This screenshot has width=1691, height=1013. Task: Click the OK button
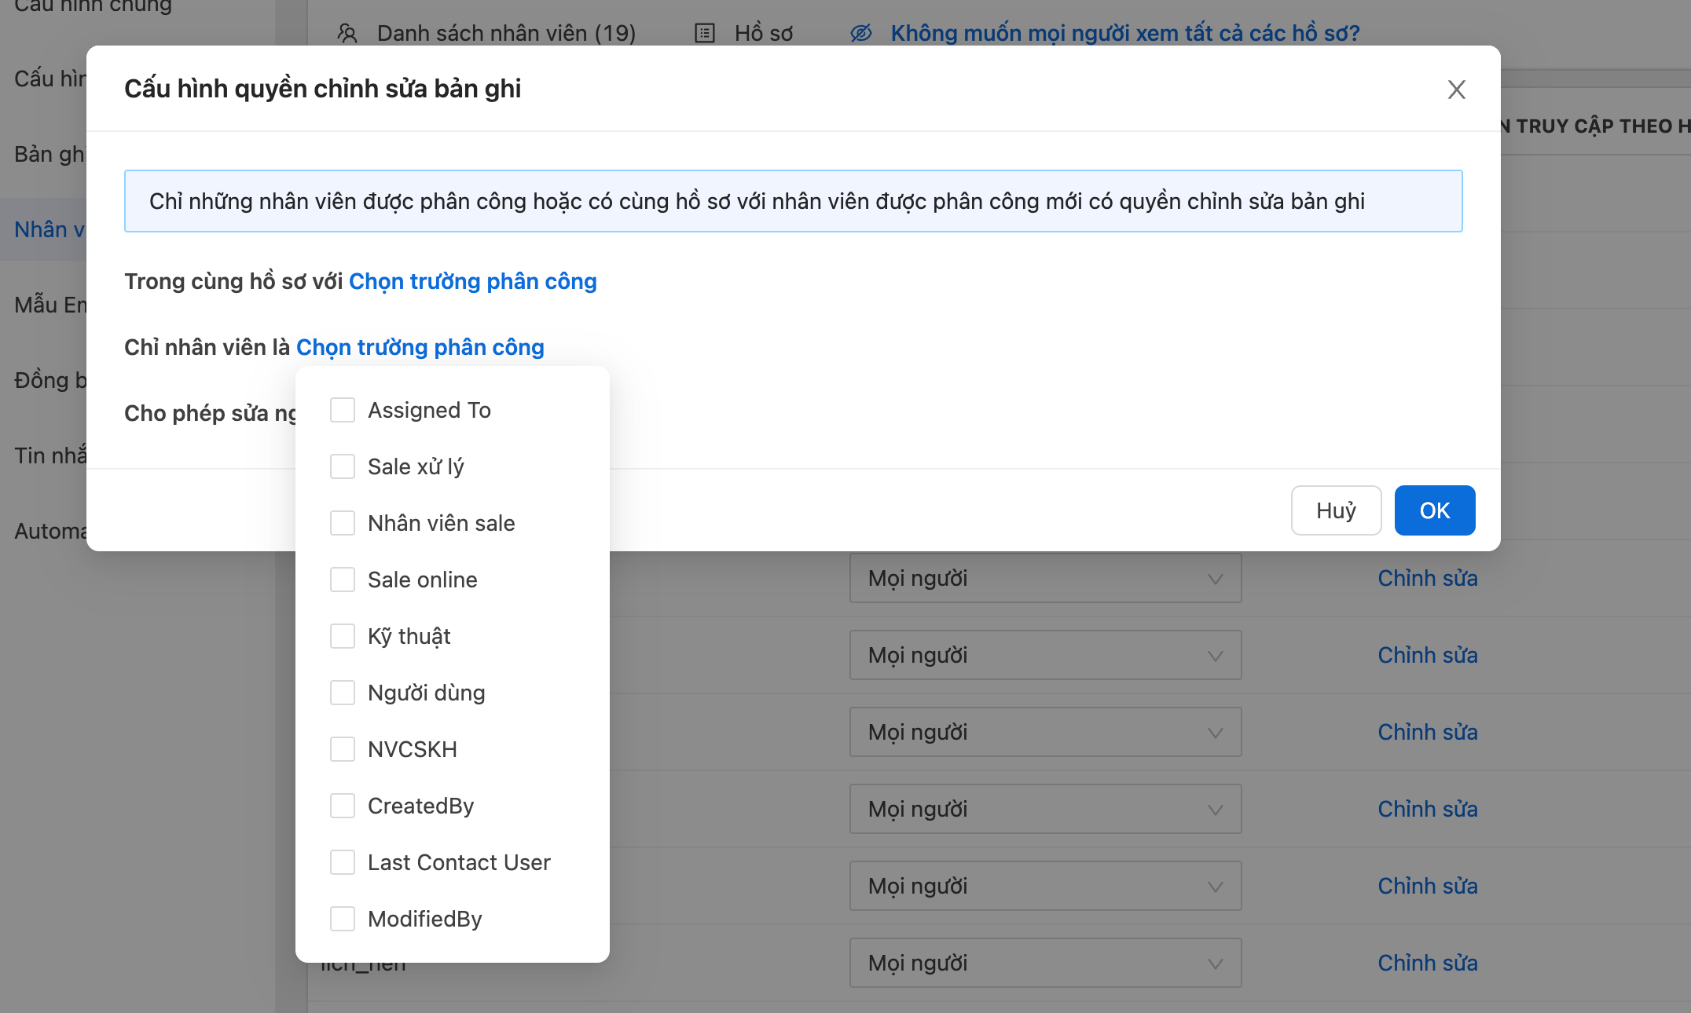(x=1434, y=510)
